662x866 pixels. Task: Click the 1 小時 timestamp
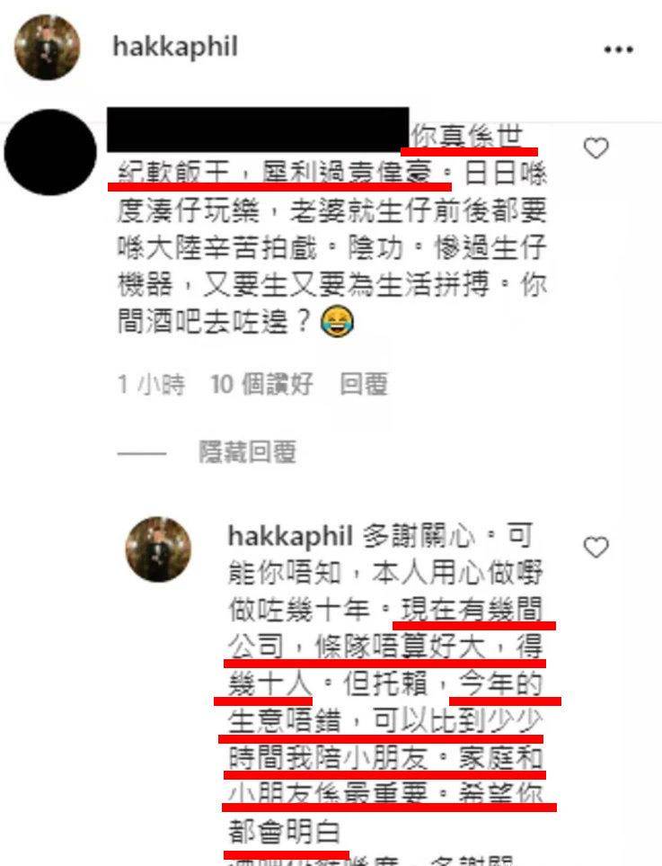(151, 384)
